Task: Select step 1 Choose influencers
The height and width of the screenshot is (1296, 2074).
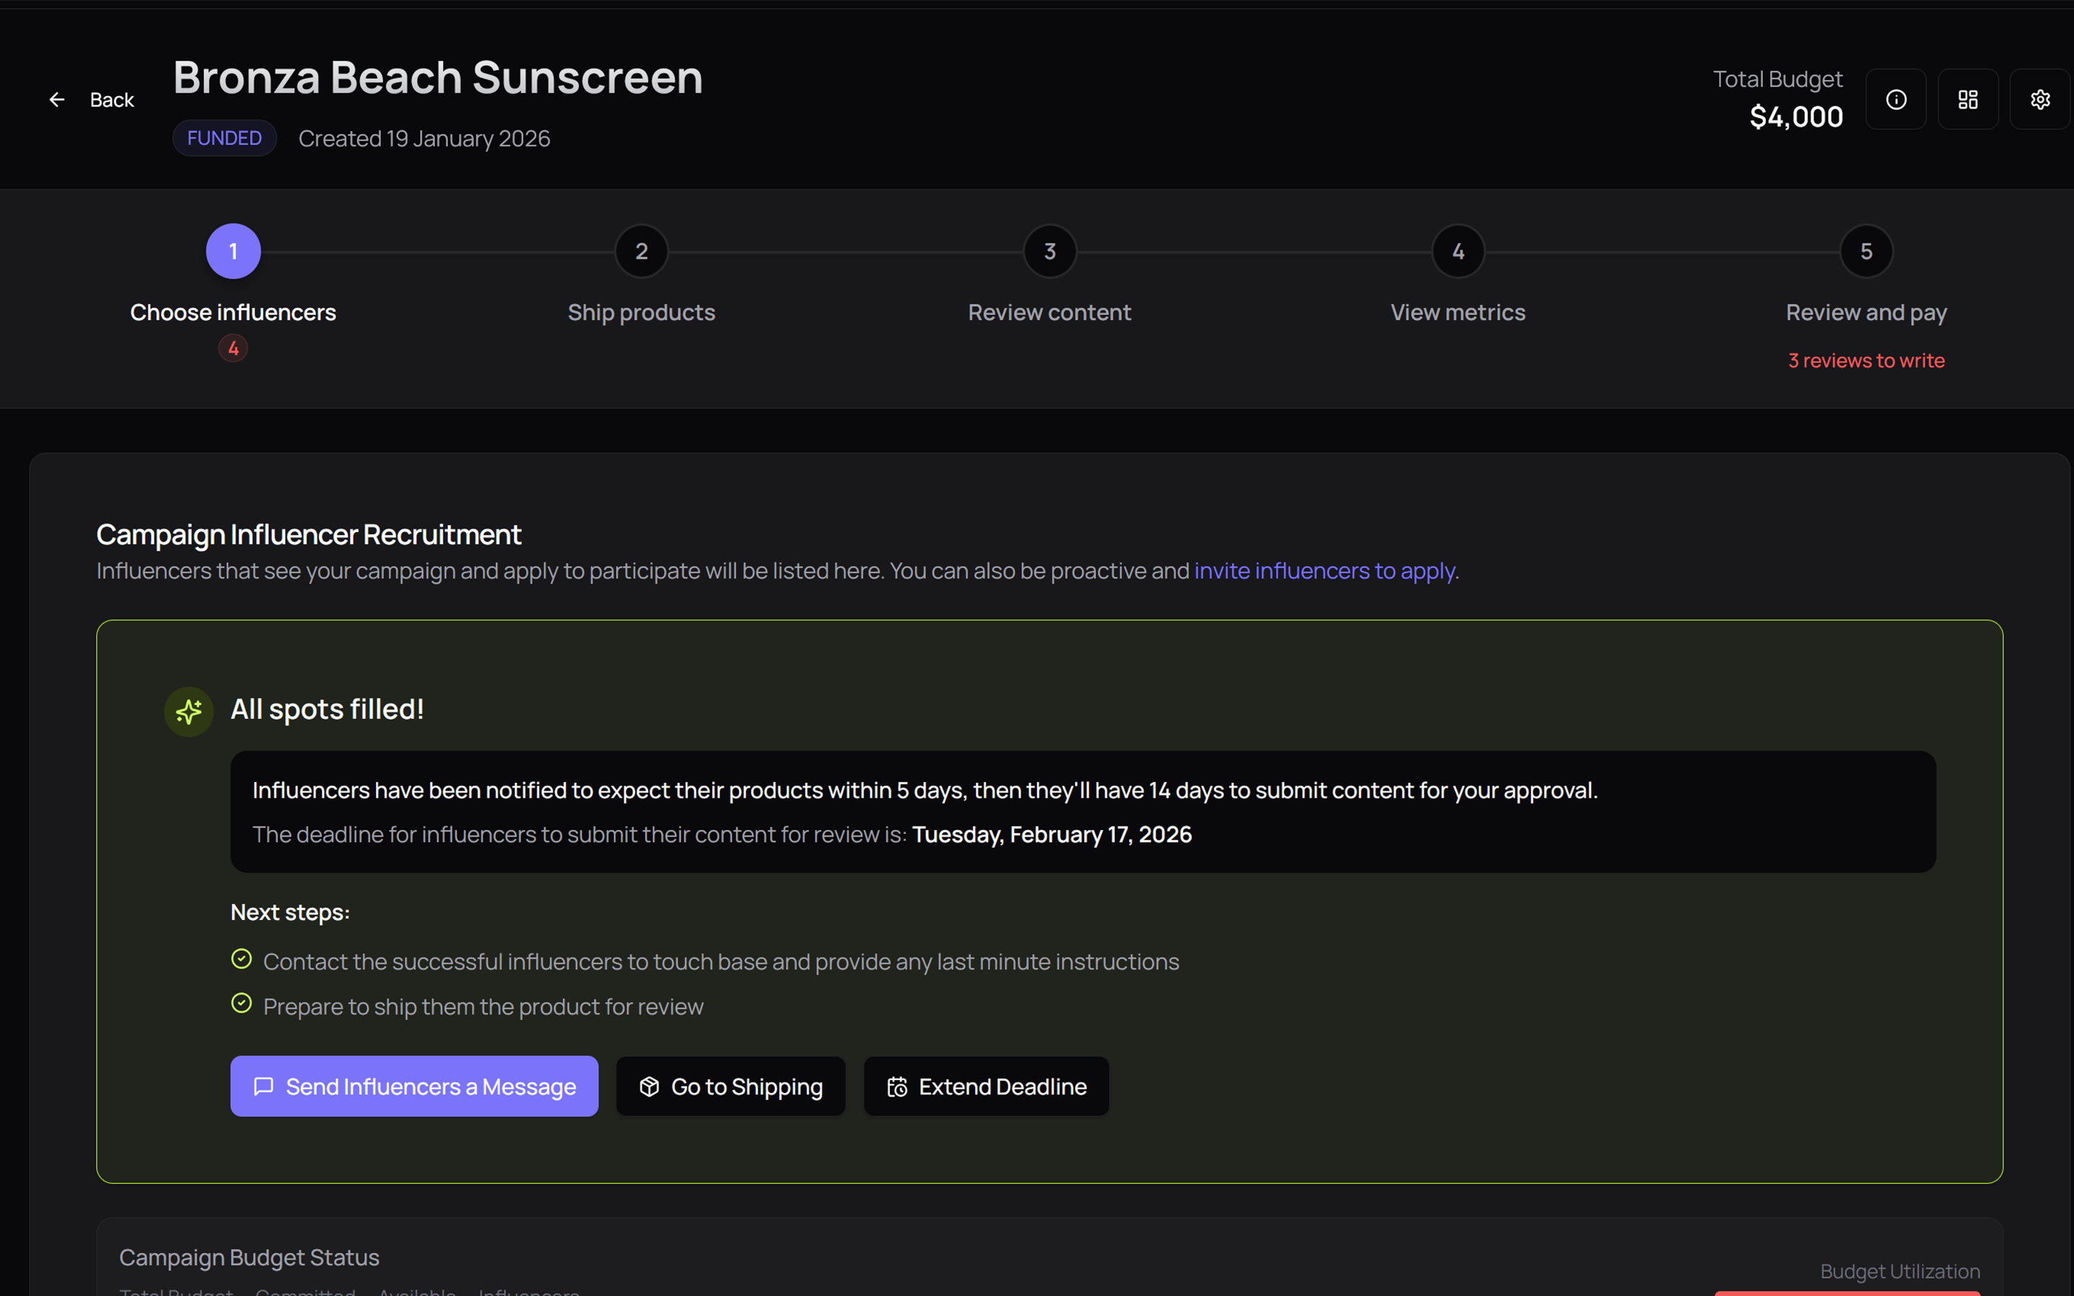Action: [233, 251]
